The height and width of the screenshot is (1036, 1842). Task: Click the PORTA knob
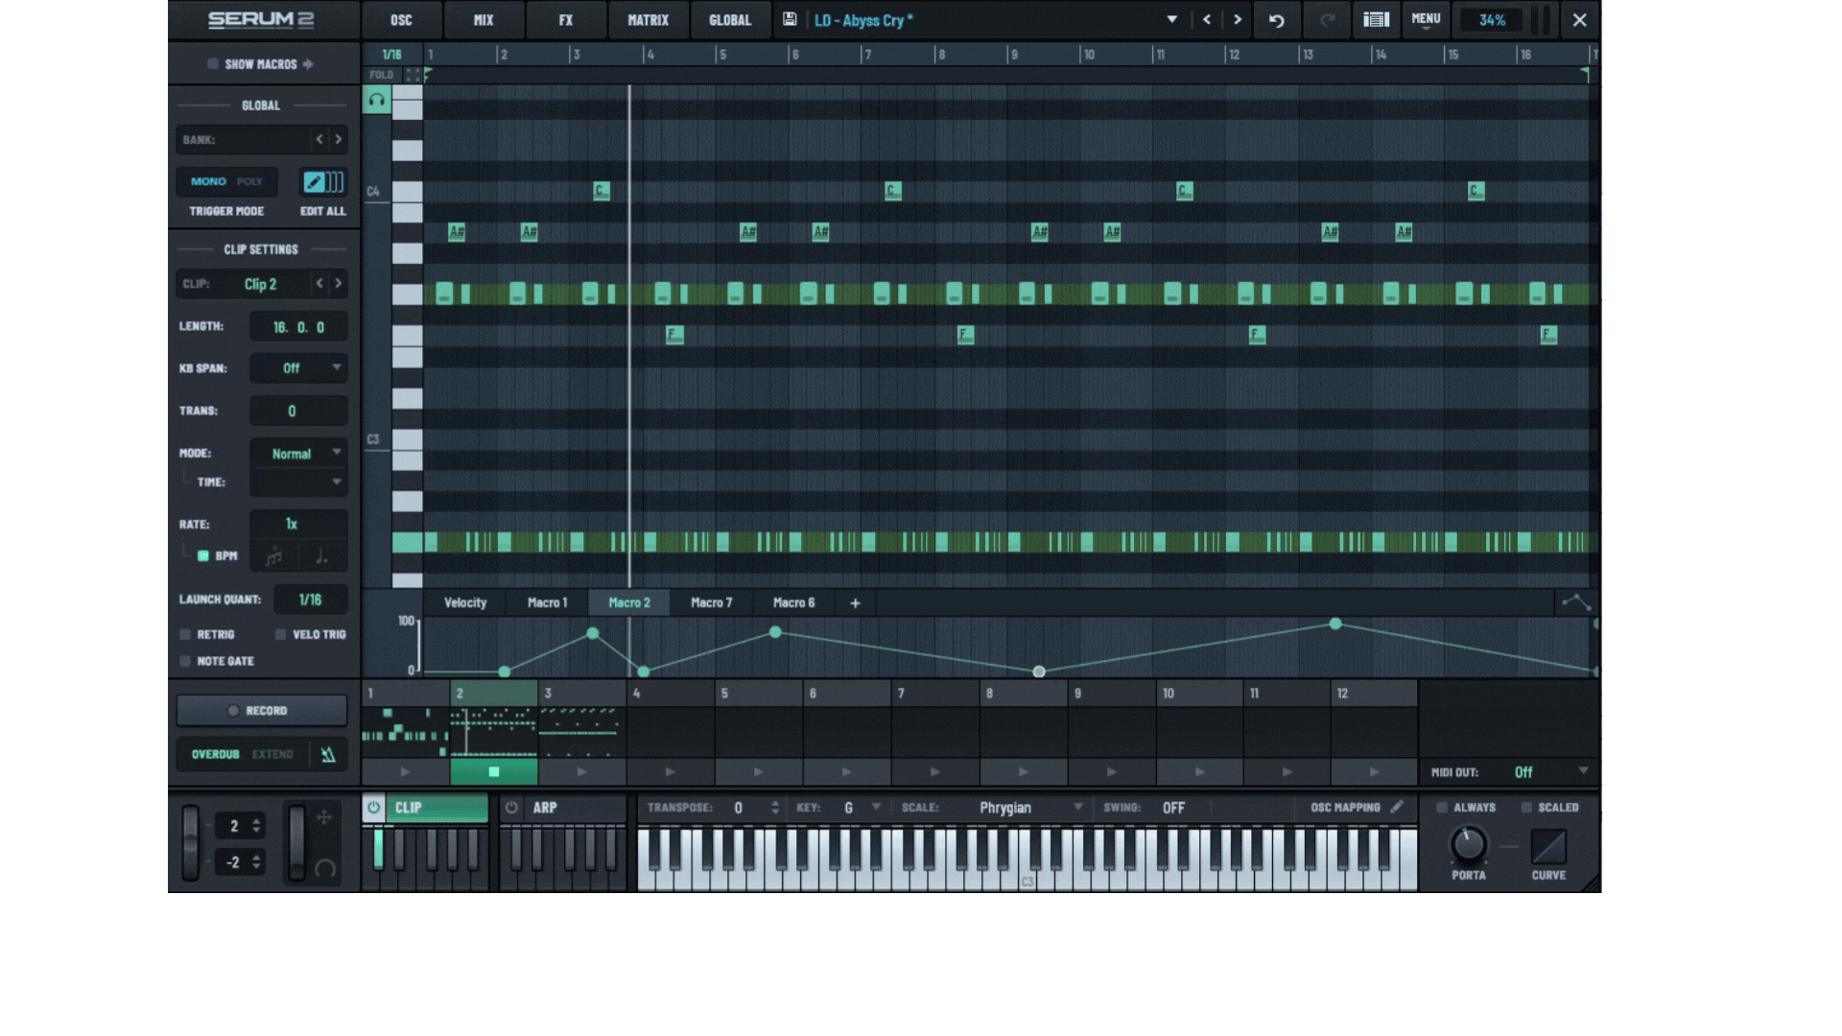click(1468, 845)
